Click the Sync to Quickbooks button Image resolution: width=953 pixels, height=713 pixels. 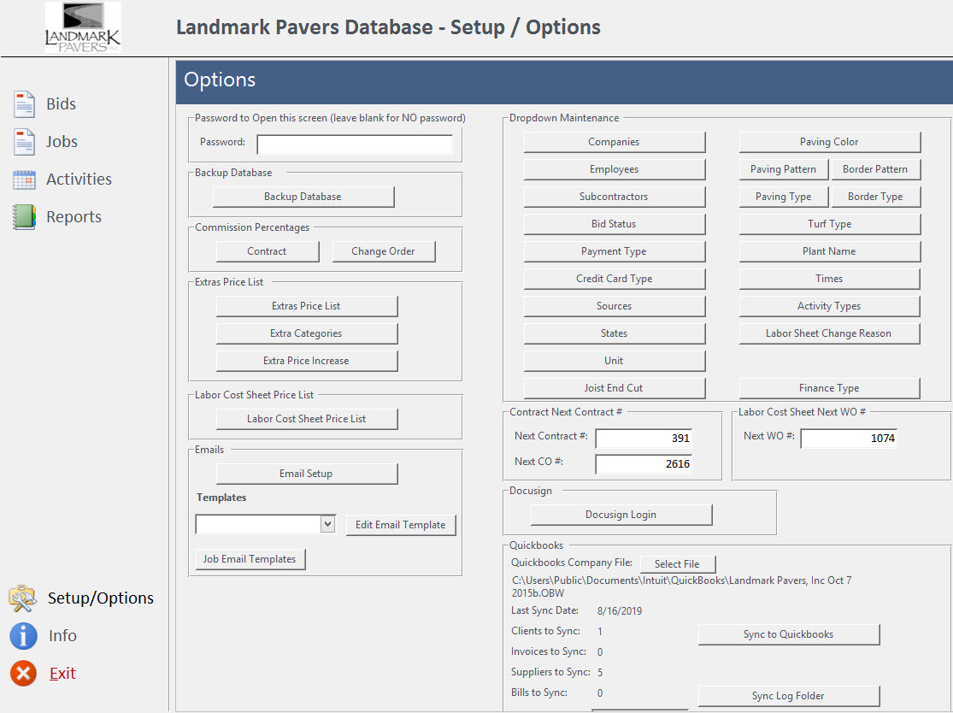click(789, 634)
